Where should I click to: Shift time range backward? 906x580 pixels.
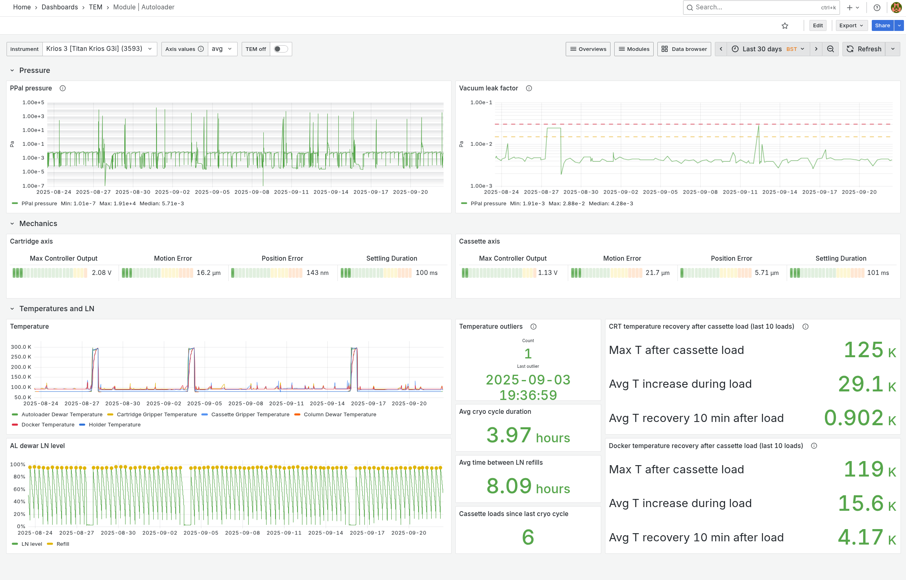(721, 49)
